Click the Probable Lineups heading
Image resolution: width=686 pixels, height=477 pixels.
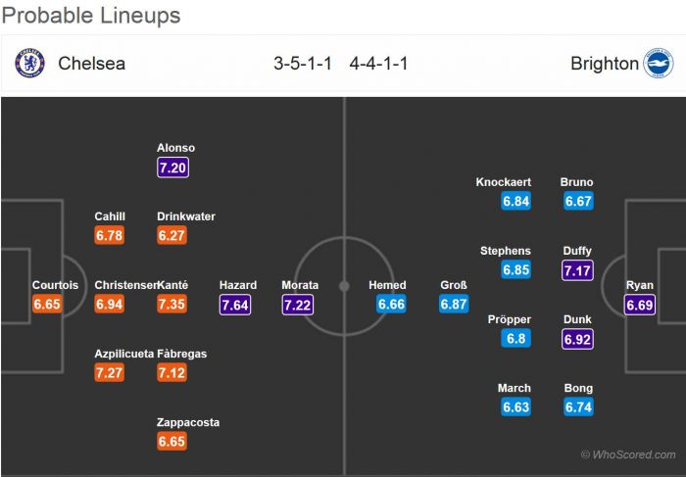point(90,16)
